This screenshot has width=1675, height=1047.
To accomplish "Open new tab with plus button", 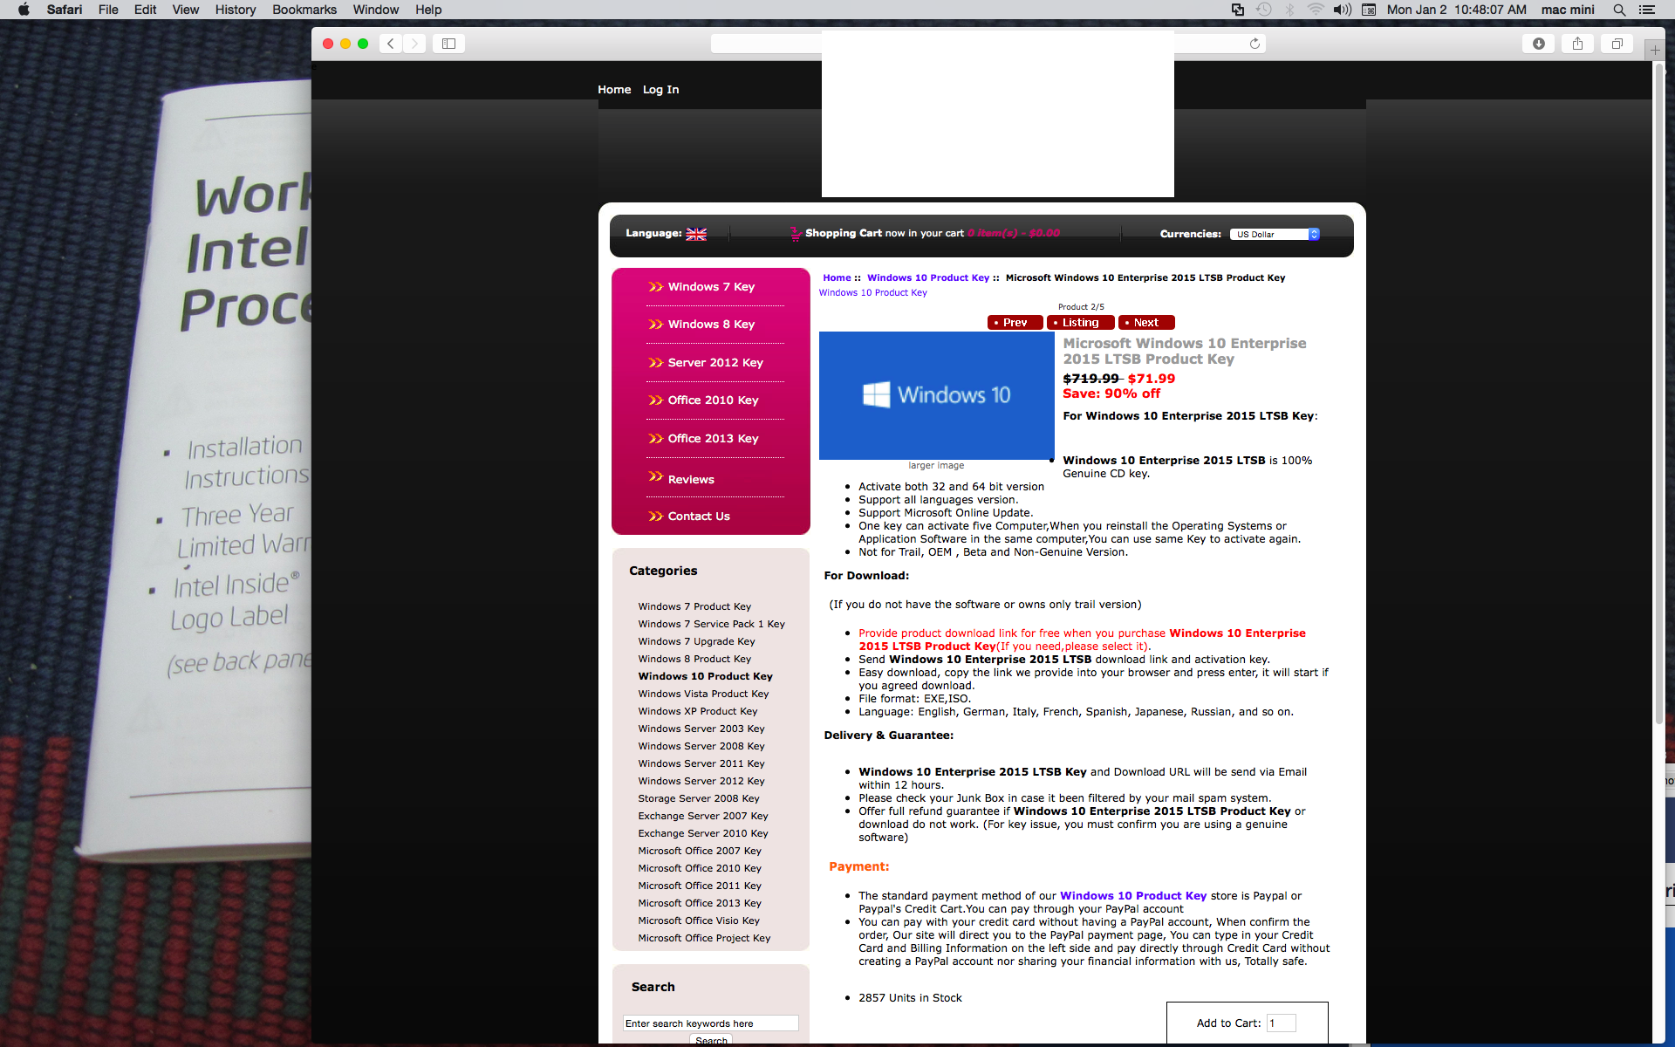I will point(1655,51).
